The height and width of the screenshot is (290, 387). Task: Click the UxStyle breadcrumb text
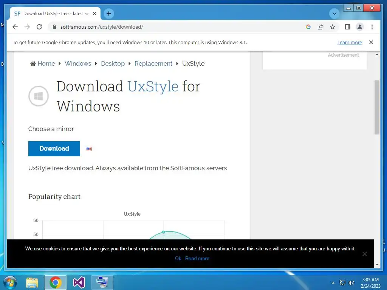click(x=193, y=63)
